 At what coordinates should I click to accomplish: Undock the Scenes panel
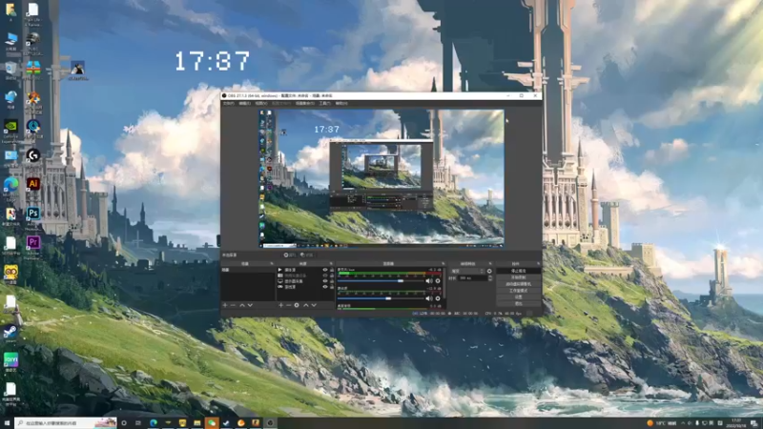click(x=272, y=264)
